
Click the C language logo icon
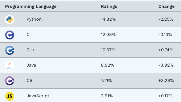point(10,35)
